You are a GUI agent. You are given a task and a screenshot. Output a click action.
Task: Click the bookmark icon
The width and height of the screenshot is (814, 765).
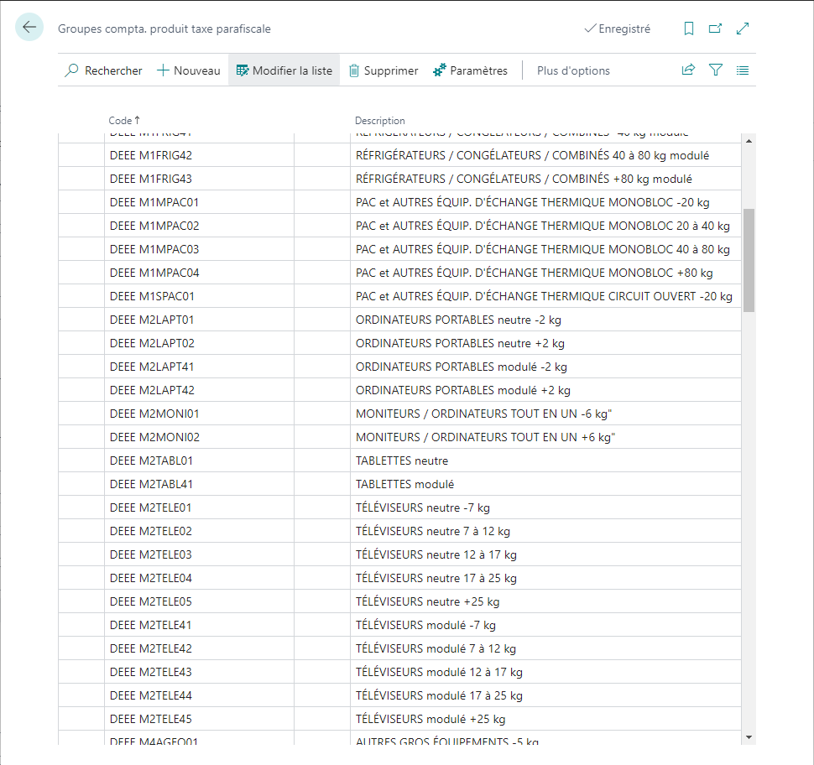click(688, 29)
